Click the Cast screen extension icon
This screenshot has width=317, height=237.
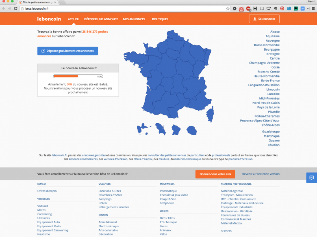click(262, 8)
